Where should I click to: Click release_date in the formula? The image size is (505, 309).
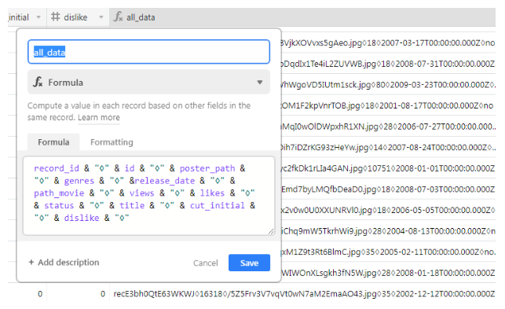point(165,181)
